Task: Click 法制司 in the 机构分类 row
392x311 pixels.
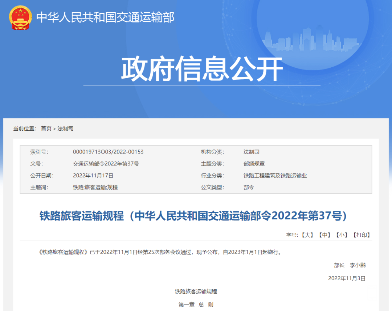Action: 251,152
